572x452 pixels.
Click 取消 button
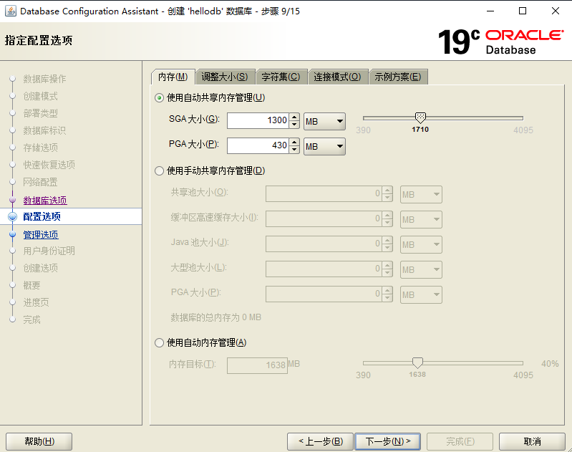532,441
